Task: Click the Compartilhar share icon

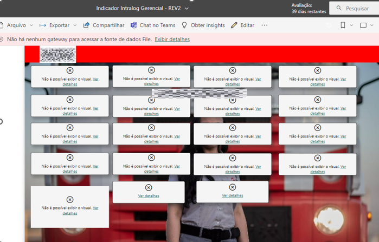Action: click(x=86, y=25)
